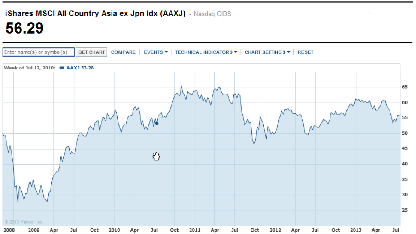Click the 2011 year label on the x-axis
416x234 pixels.
point(195,230)
